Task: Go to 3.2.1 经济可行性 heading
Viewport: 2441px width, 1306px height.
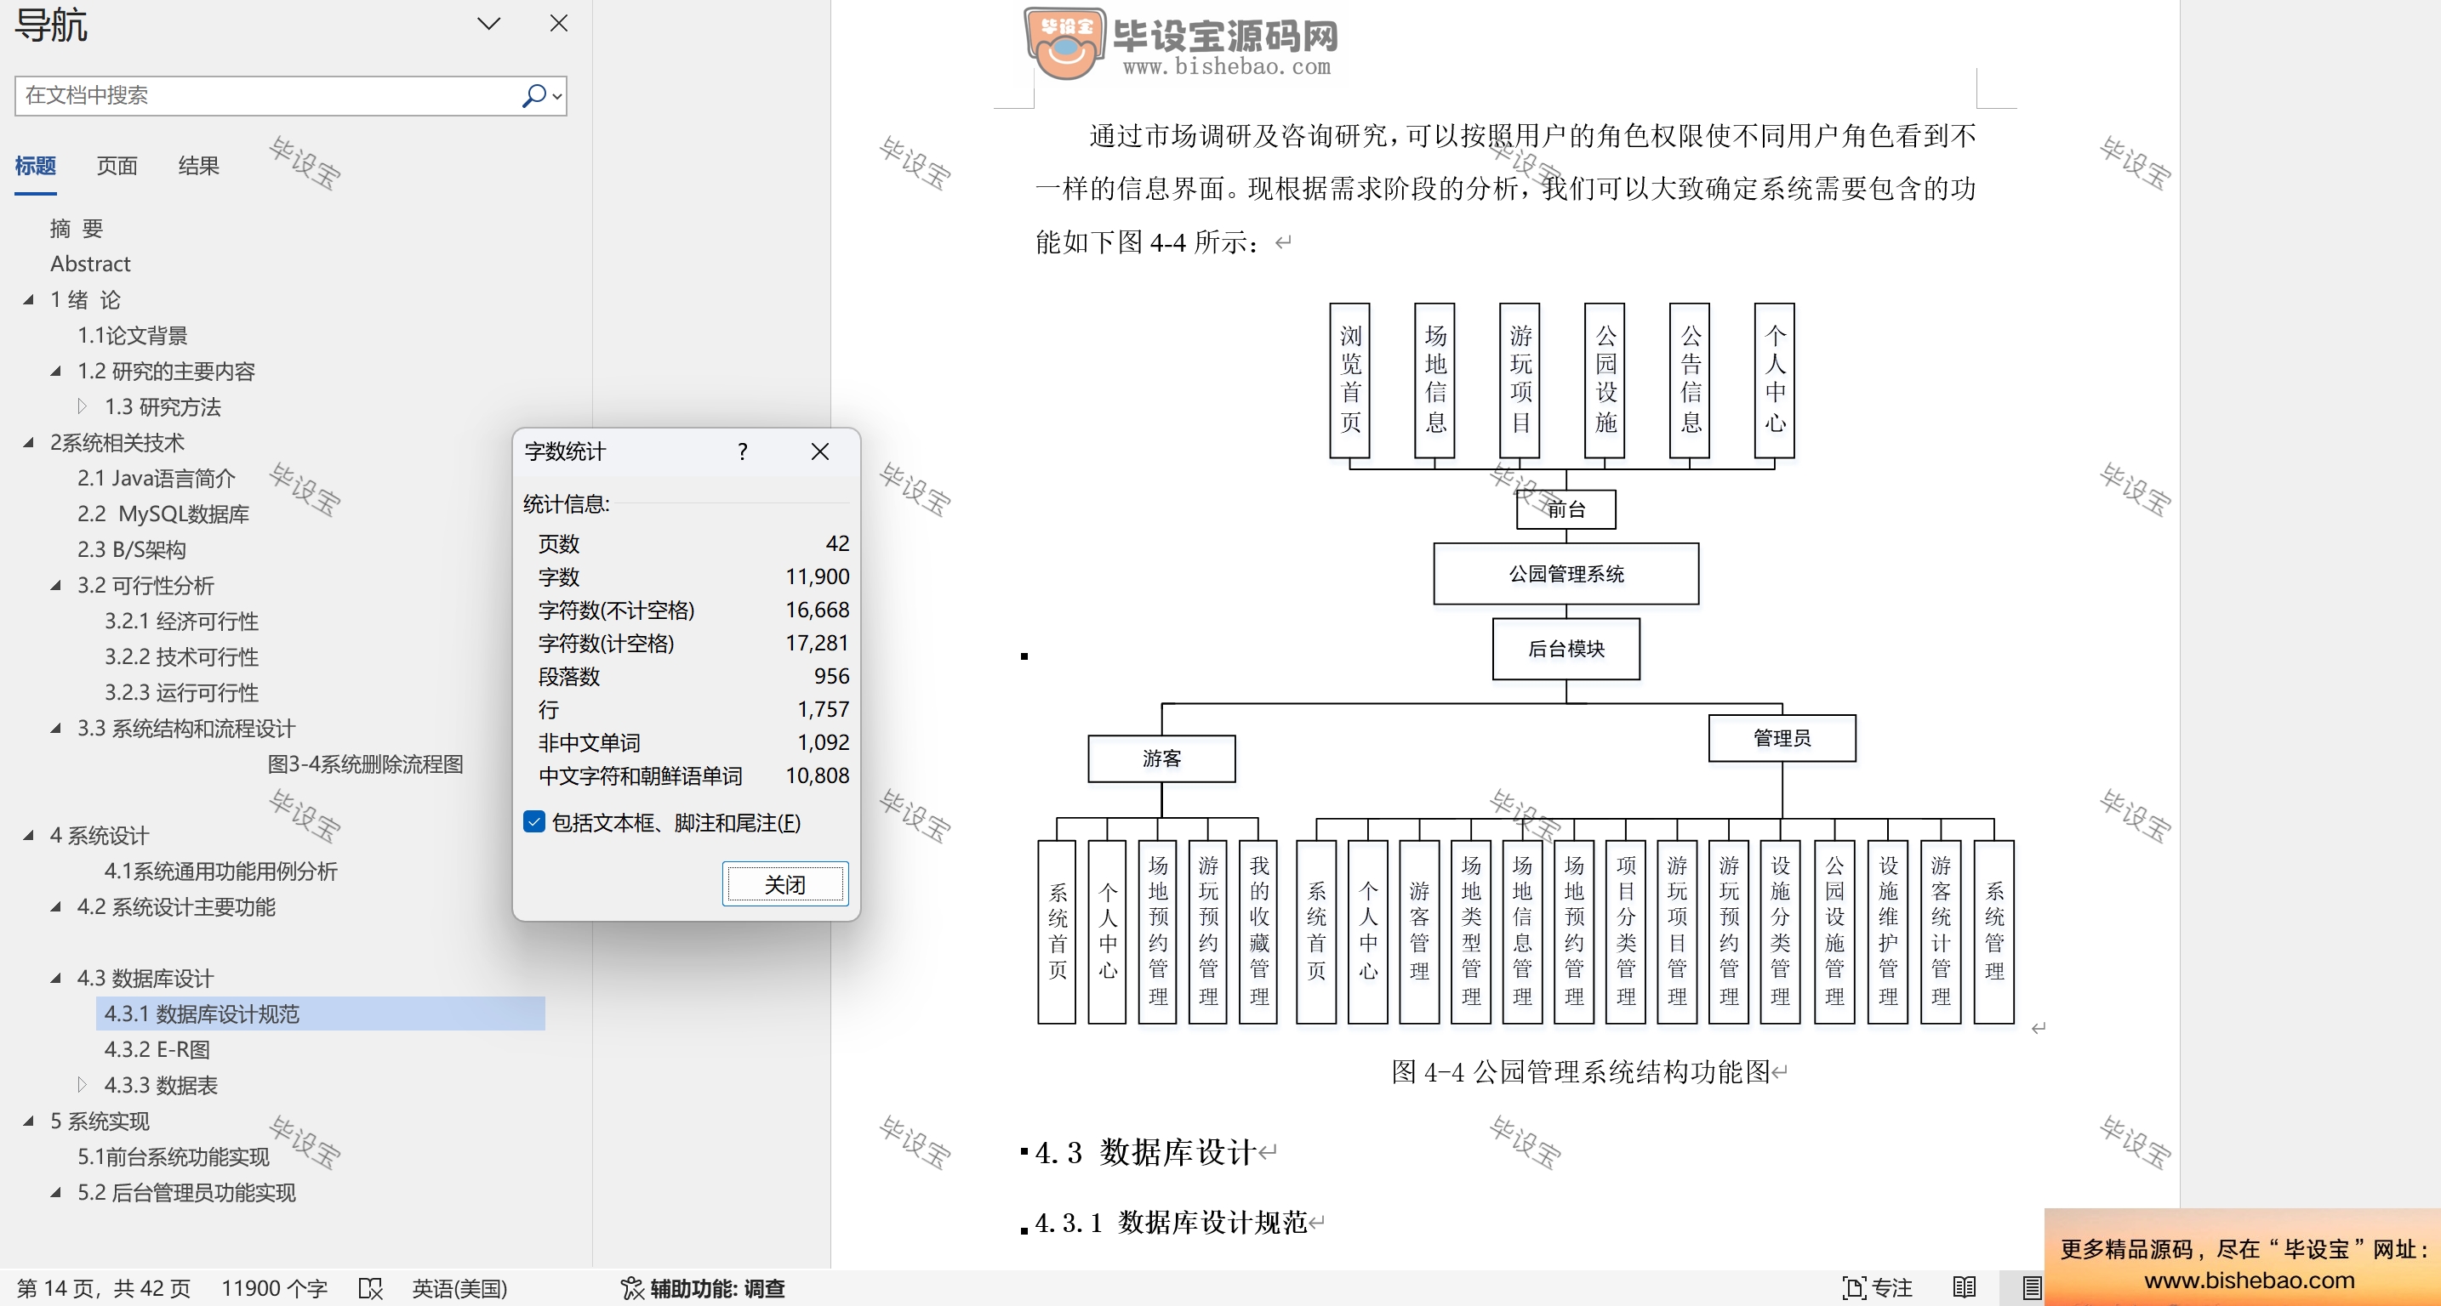Action: coord(181,622)
